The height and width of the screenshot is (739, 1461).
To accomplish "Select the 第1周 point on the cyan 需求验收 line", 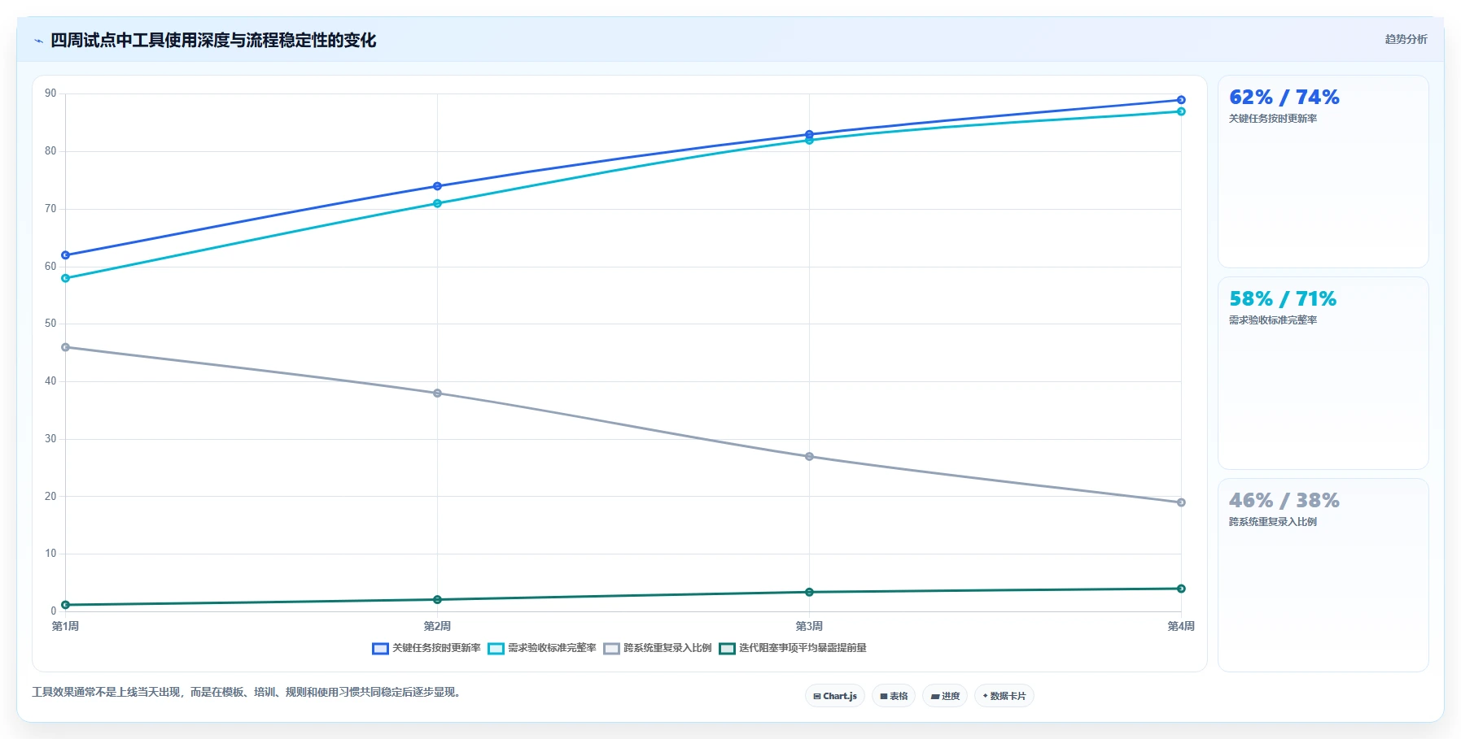I will [66, 278].
